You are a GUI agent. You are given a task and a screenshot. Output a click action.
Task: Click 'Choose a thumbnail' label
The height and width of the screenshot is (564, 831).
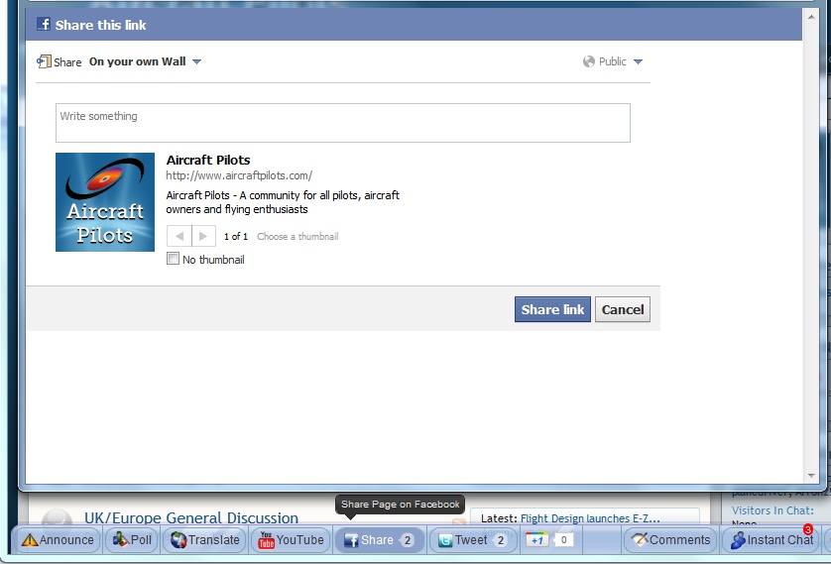pyautogui.click(x=297, y=236)
